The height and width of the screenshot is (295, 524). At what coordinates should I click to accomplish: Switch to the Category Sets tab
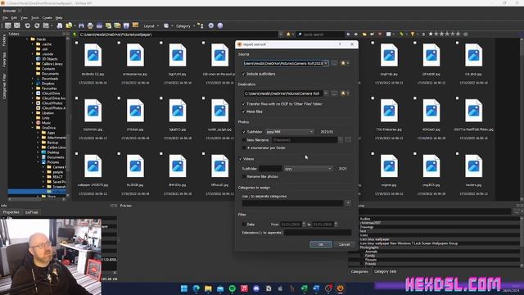coord(385,271)
